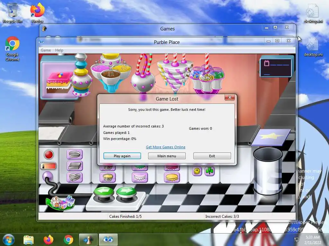Pick the smiley face decoration
The image size is (329, 246).
[197, 171]
